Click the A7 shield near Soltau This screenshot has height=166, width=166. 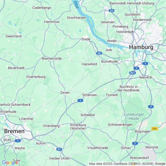pos(135,143)
